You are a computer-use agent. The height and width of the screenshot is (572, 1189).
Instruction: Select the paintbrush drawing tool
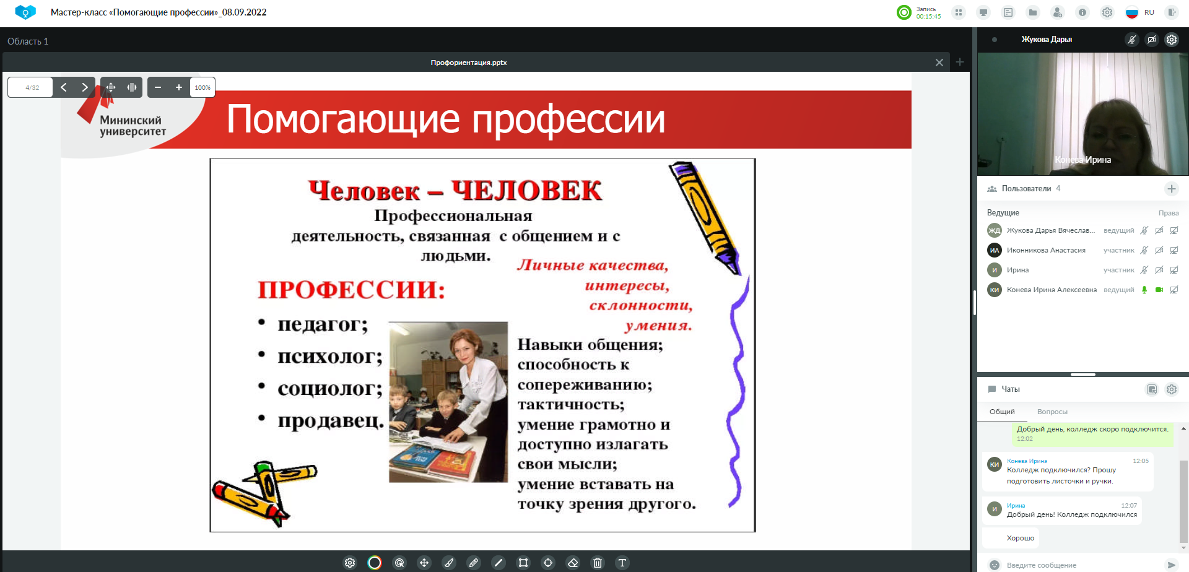coord(449,563)
